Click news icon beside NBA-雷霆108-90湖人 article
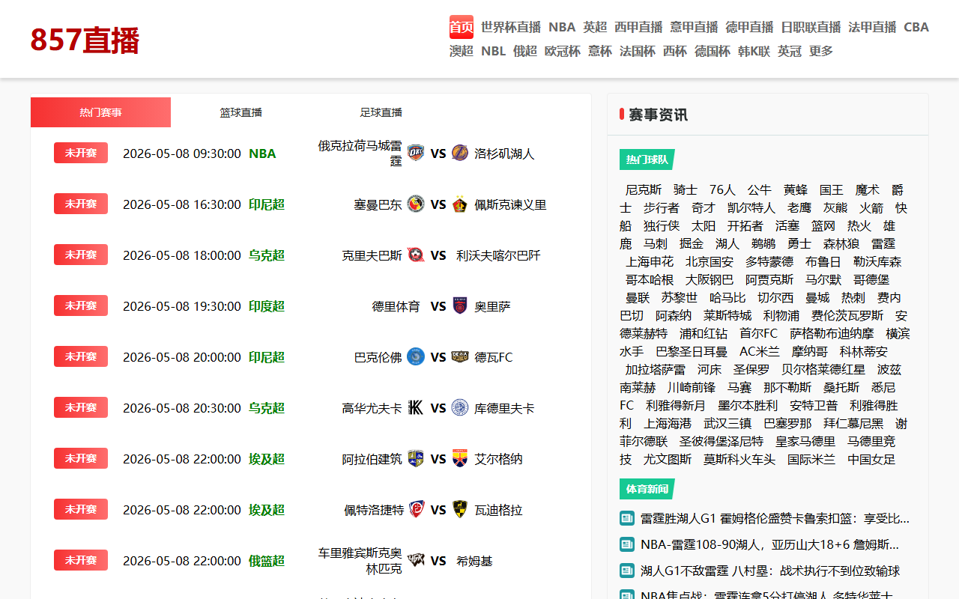 click(627, 544)
